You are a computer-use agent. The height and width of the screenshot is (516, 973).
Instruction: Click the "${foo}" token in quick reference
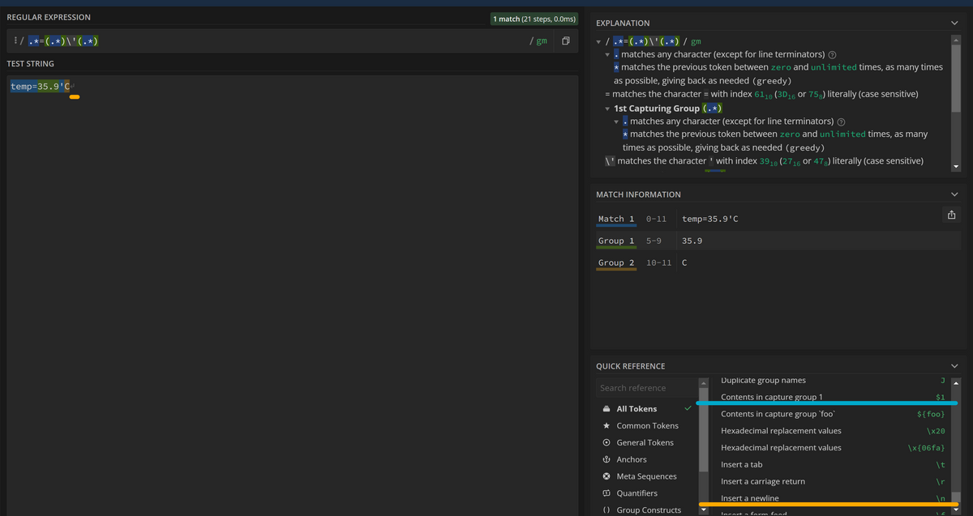click(x=931, y=414)
